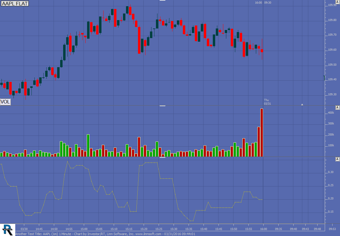
Task: Click the tallest green volume bar
Action: pyautogui.click(x=88, y=145)
